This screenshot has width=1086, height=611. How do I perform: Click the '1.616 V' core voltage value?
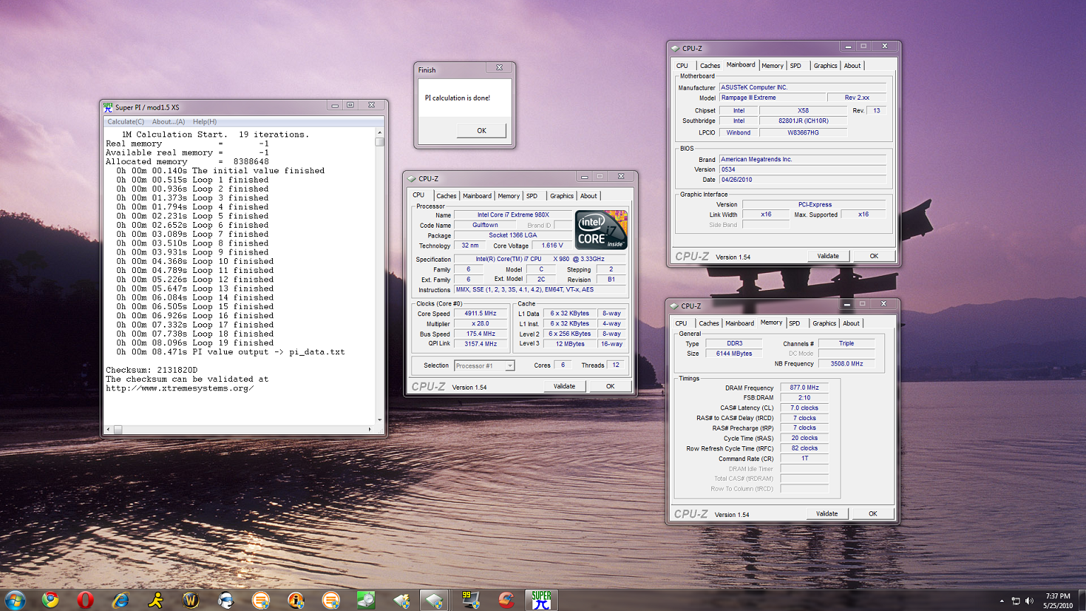tap(553, 245)
